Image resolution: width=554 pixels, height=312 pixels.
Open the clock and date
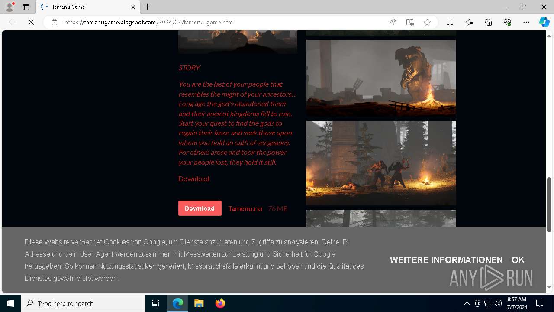click(517, 303)
